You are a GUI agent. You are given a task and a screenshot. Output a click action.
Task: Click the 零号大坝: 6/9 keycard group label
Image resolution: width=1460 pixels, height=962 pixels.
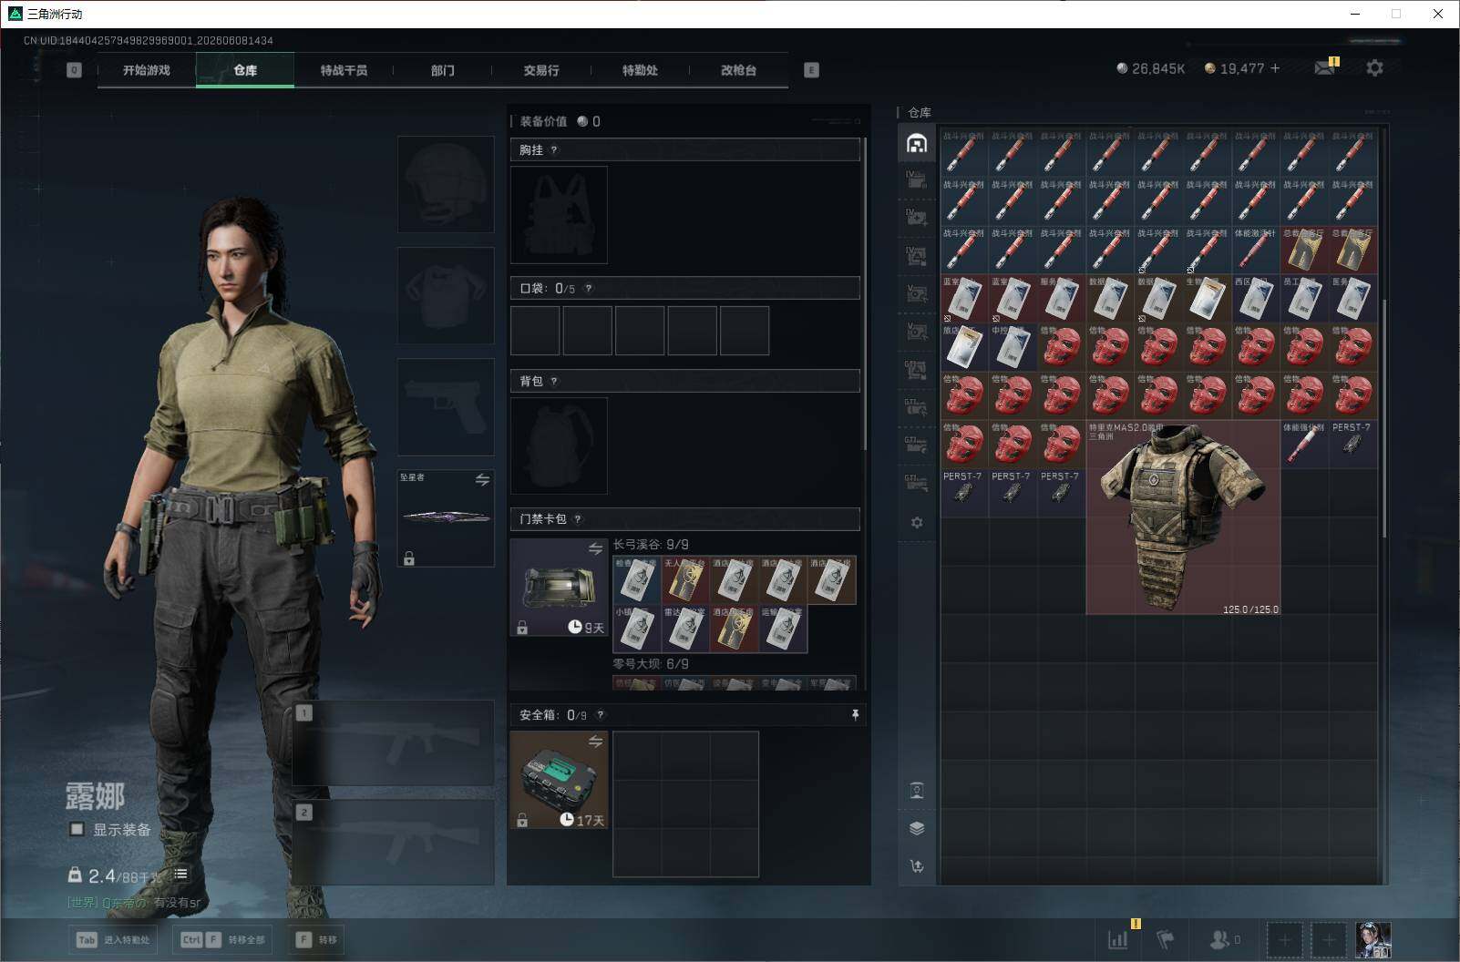coord(651,664)
